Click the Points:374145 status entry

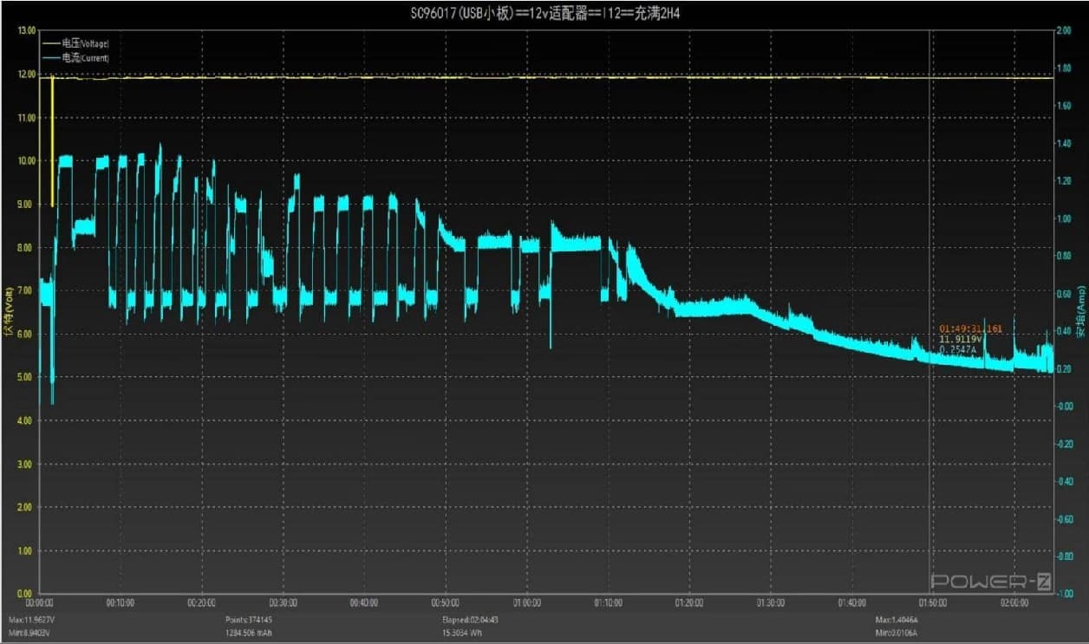(x=249, y=621)
